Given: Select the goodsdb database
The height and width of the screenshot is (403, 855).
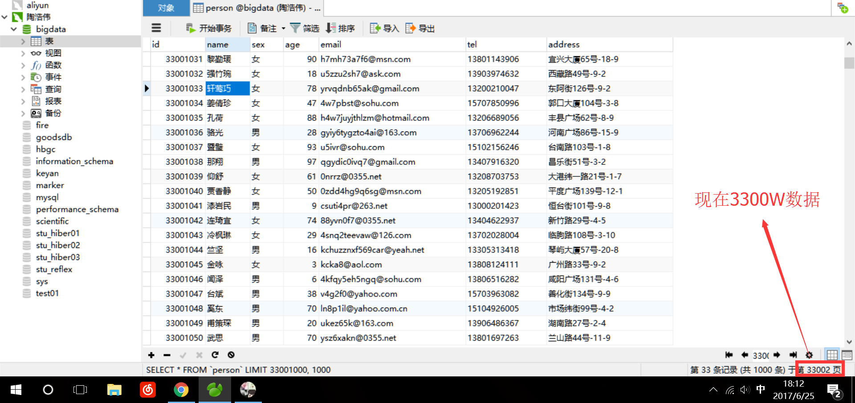Looking at the screenshot, I should click(53, 137).
